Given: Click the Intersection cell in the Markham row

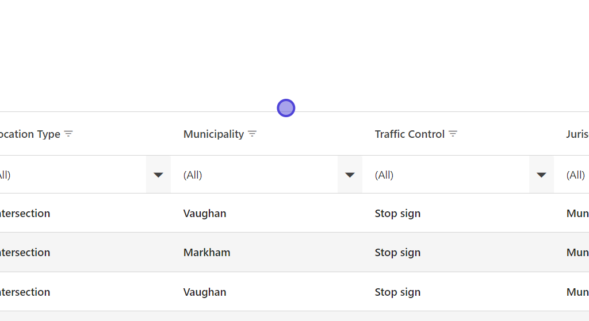Looking at the screenshot, I should (x=25, y=252).
